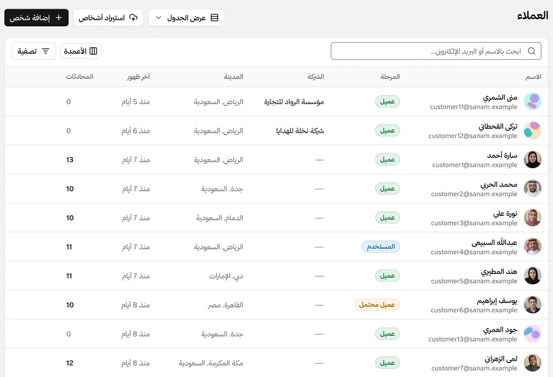Select company مؤسسة الرواد للتجارة
This screenshot has height=377, width=553.
point(294,102)
